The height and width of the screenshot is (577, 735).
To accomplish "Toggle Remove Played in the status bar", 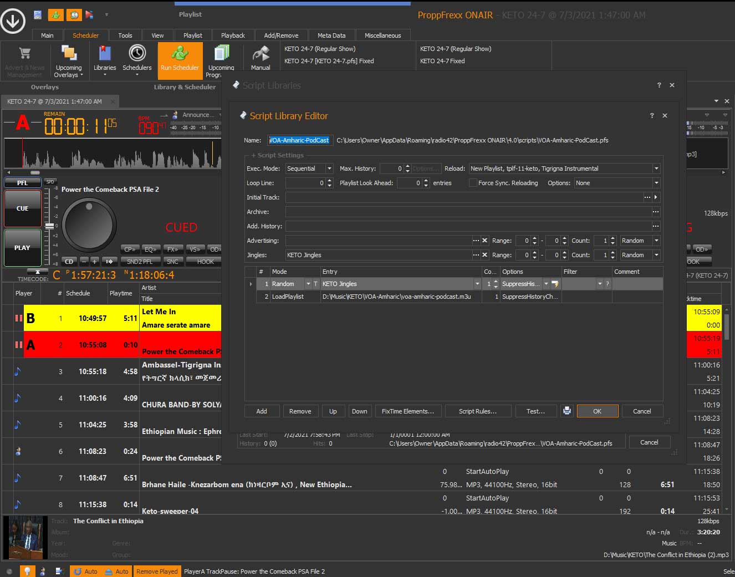I will (157, 571).
